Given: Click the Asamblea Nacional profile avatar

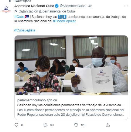Looking at the screenshot, I should pyautogui.click(x=6, y=9).
